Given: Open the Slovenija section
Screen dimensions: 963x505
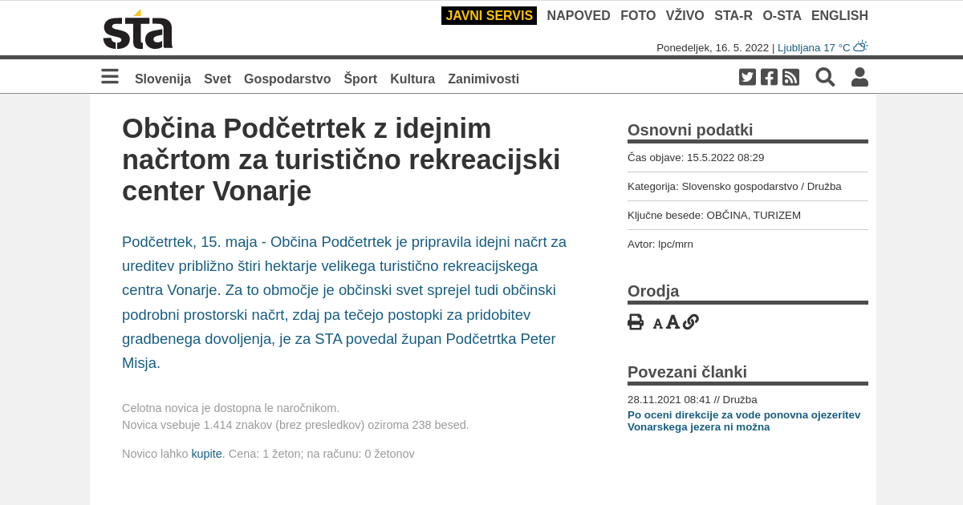Looking at the screenshot, I should click(163, 79).
